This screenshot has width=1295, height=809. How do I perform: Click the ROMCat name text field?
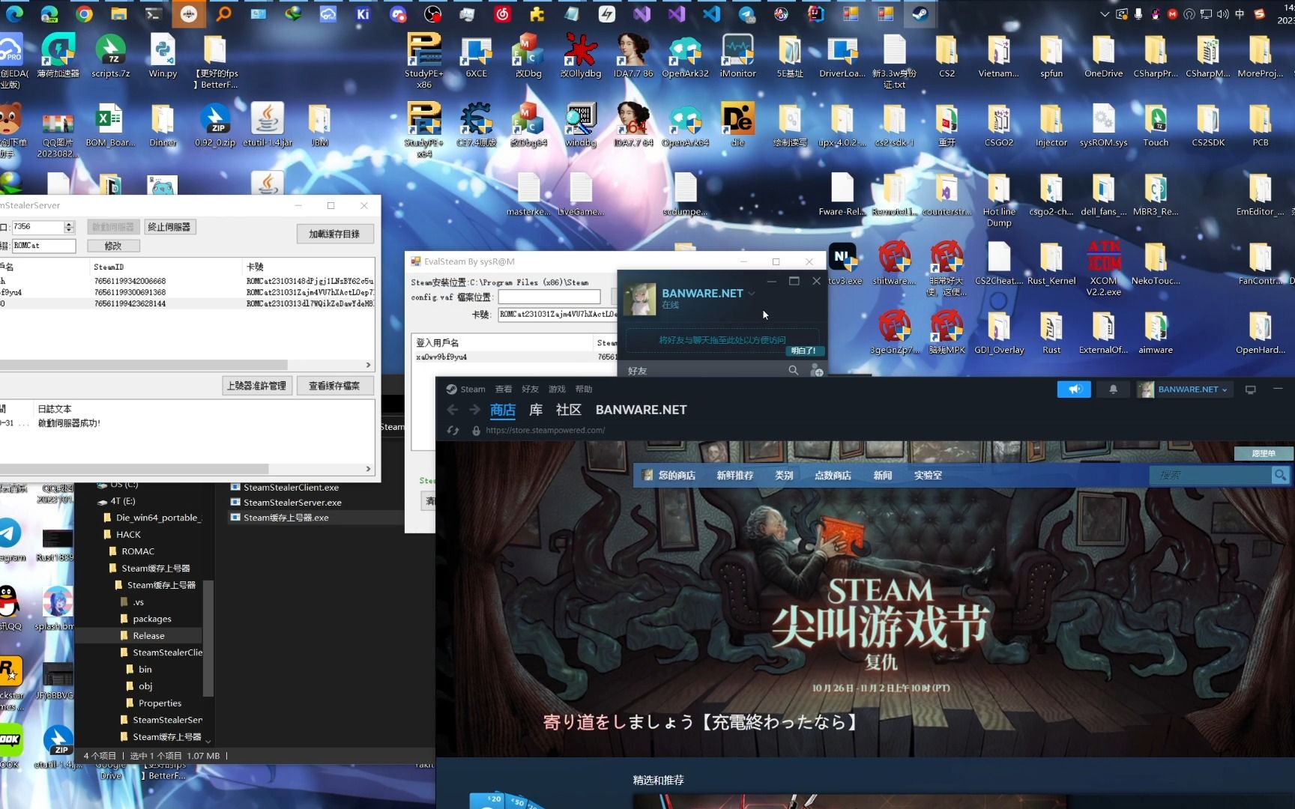[43, 246]
